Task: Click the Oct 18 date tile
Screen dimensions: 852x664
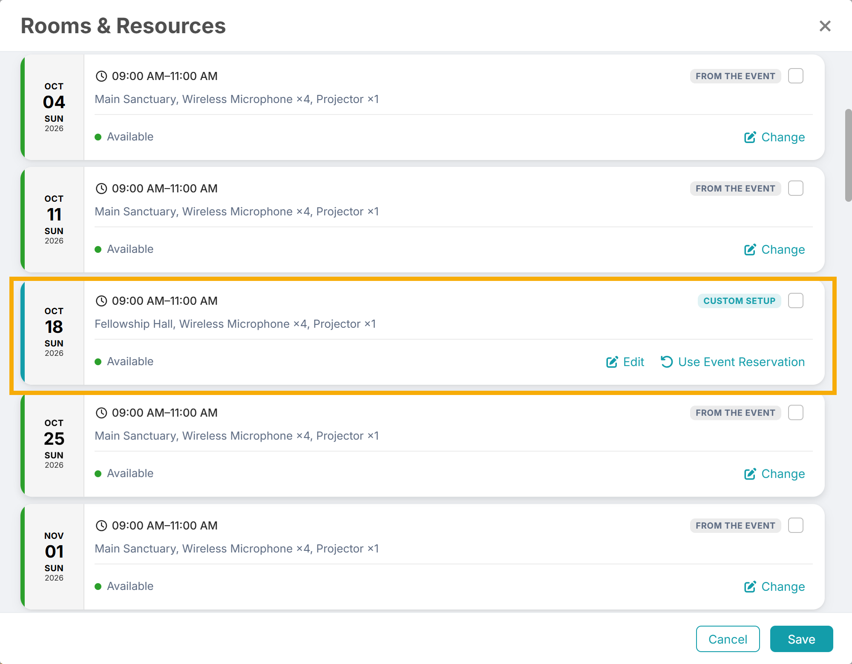Action: [x=54, y=332]
